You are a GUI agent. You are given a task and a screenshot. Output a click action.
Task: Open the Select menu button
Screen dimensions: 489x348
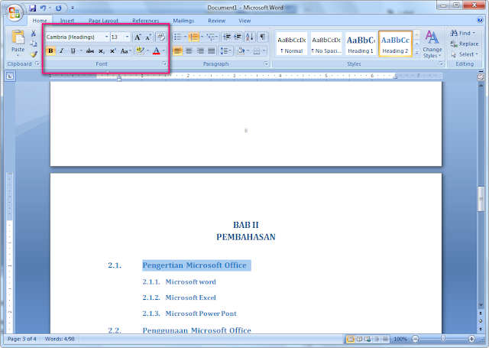pyautogui.click(x=465, y=54)
